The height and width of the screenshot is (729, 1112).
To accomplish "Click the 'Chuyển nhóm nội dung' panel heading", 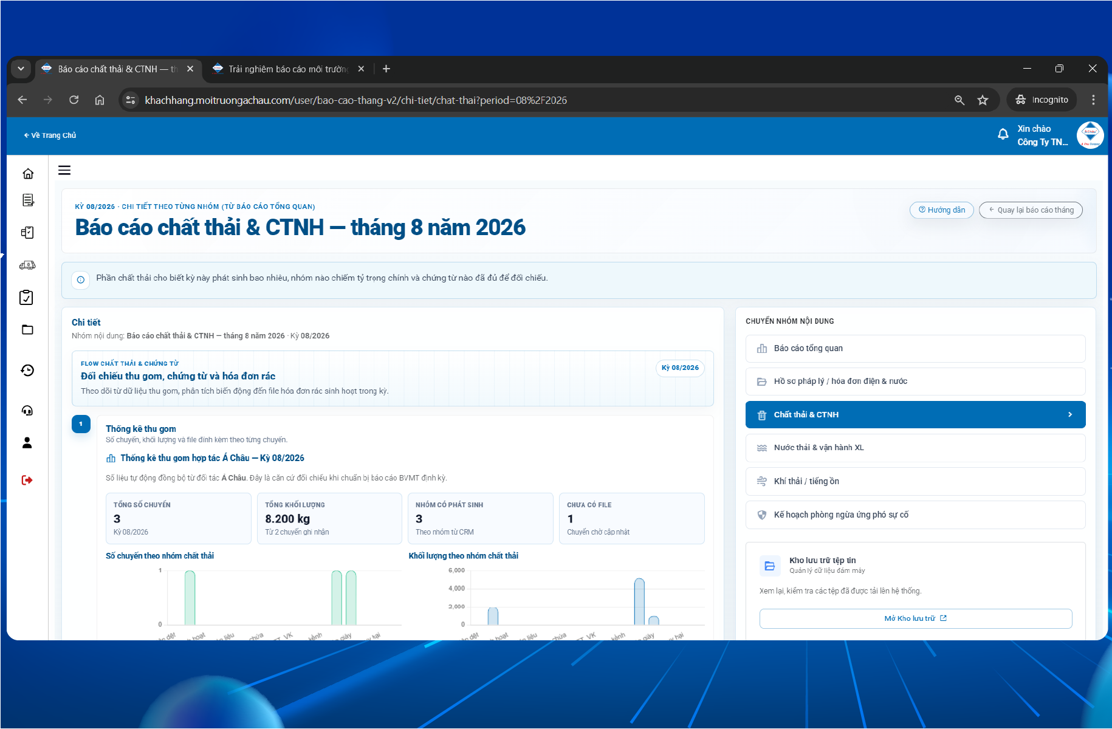I will [x=790, y=321].
